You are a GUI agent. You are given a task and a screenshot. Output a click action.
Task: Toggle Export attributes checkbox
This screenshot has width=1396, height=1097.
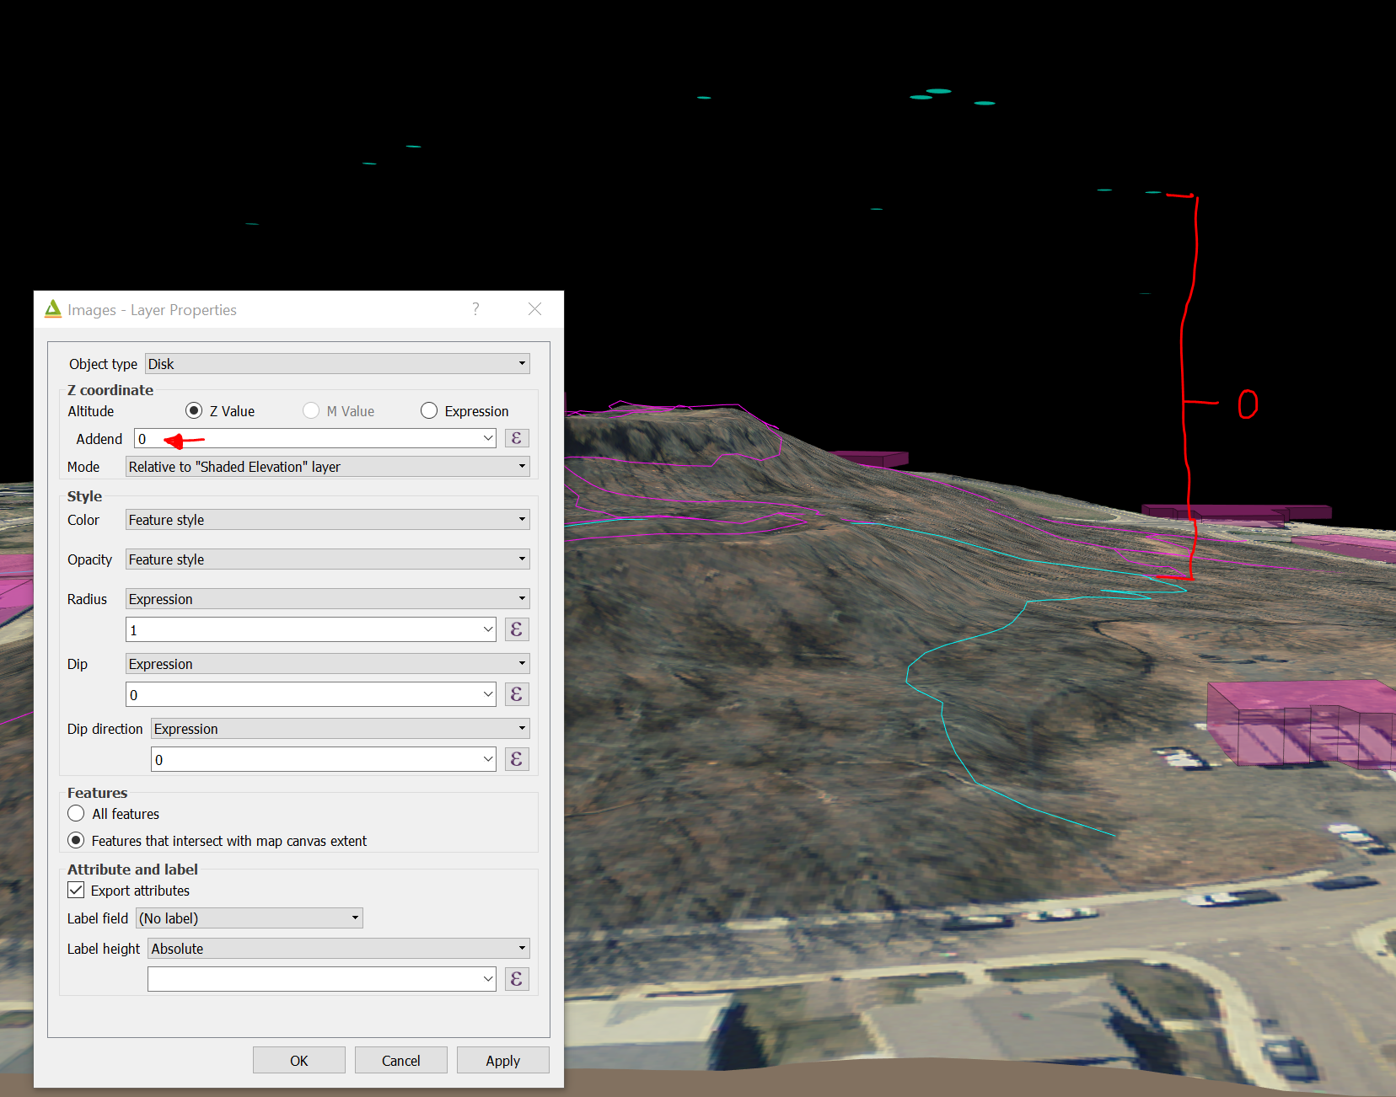tap(76, 891)
